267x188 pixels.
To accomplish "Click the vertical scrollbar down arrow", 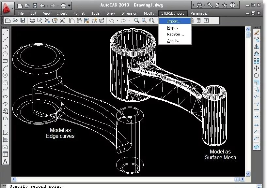I will pos(248,174).
